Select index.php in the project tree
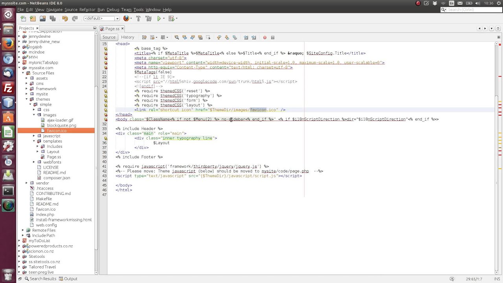Viewport: 503px width, 283px height. pyautogui.click(x=45, y=215)
